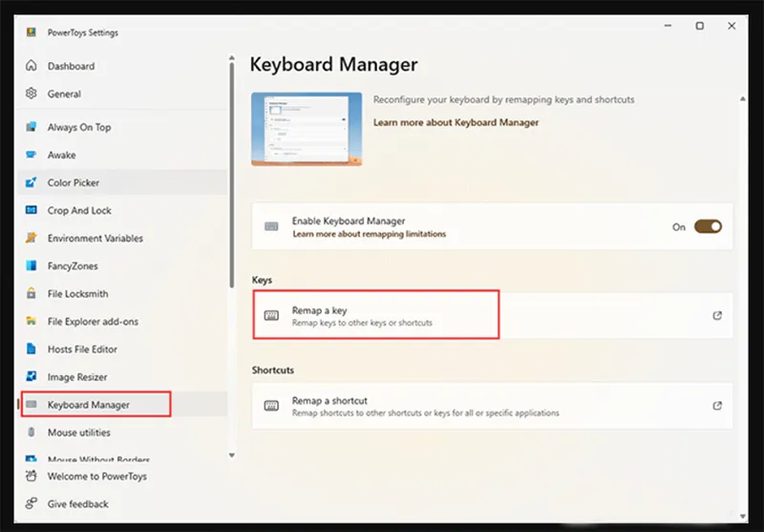
Task: Select Image Resizer in sidebar
Action: pos(123,377)
